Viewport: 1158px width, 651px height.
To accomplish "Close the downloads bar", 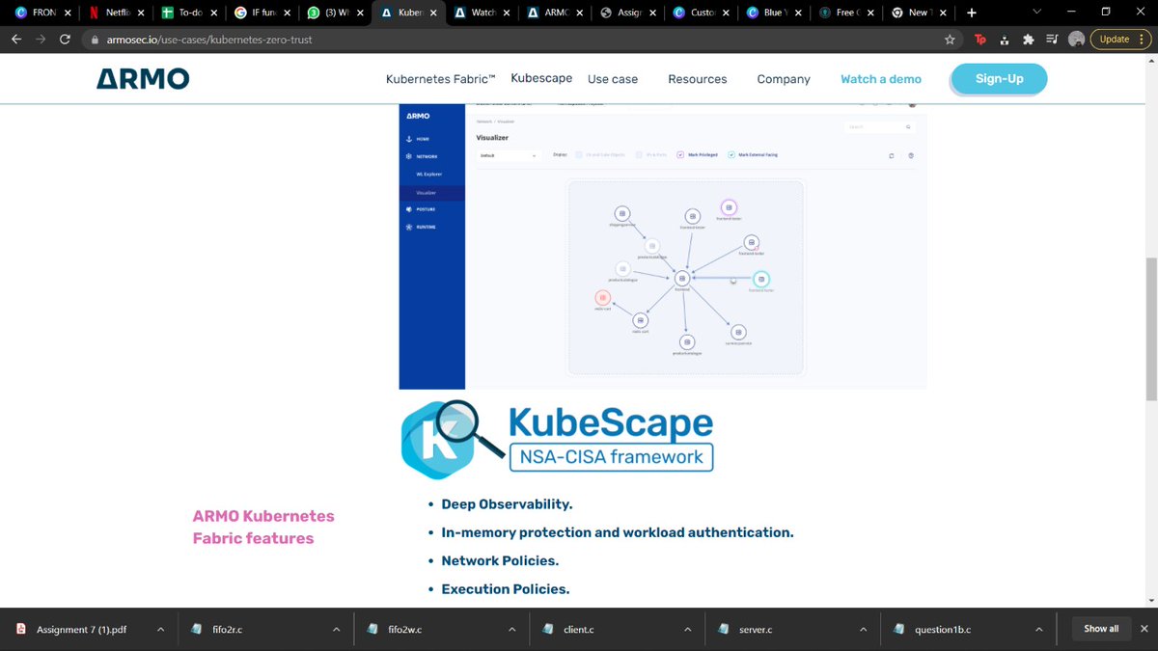I will (1143, 629).
